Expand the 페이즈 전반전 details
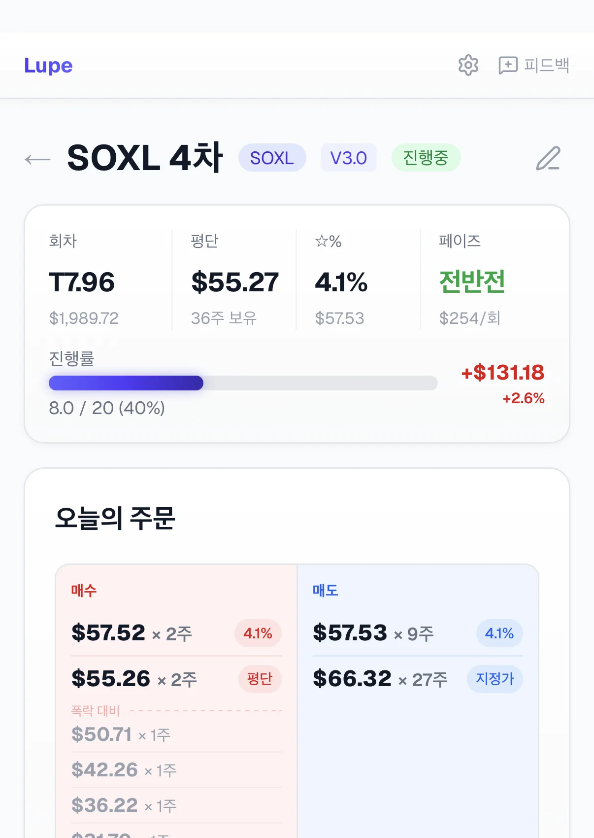Image resolution: width=594 pixels, height=838 pixels. [x=471, y=282]
